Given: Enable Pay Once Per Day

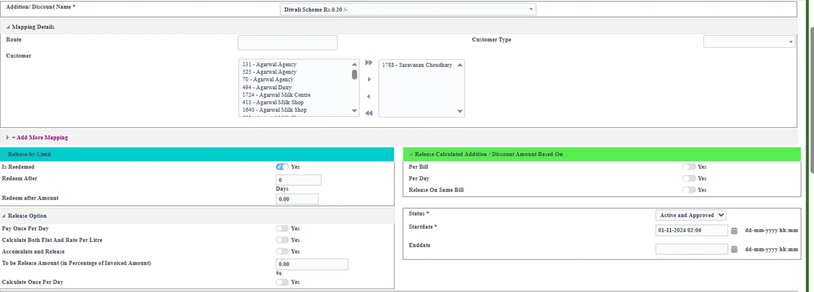Looking at the screenshot, I should point(282,229).
